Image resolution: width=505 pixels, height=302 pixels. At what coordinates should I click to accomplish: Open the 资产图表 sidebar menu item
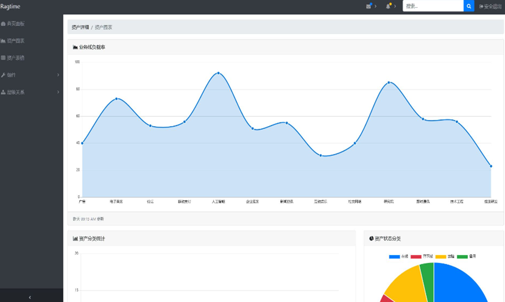click(x=32, y=41)
